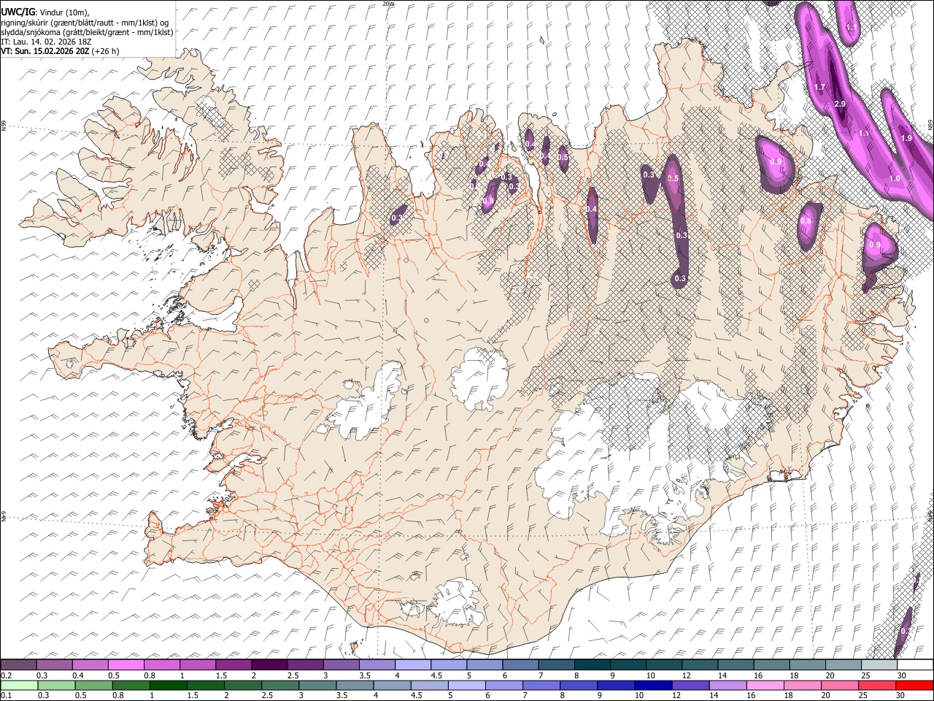Pick the bright red bottom-row swatch at value 30
The width and height of the screenshot is (934, 701).
coord(914,685)
